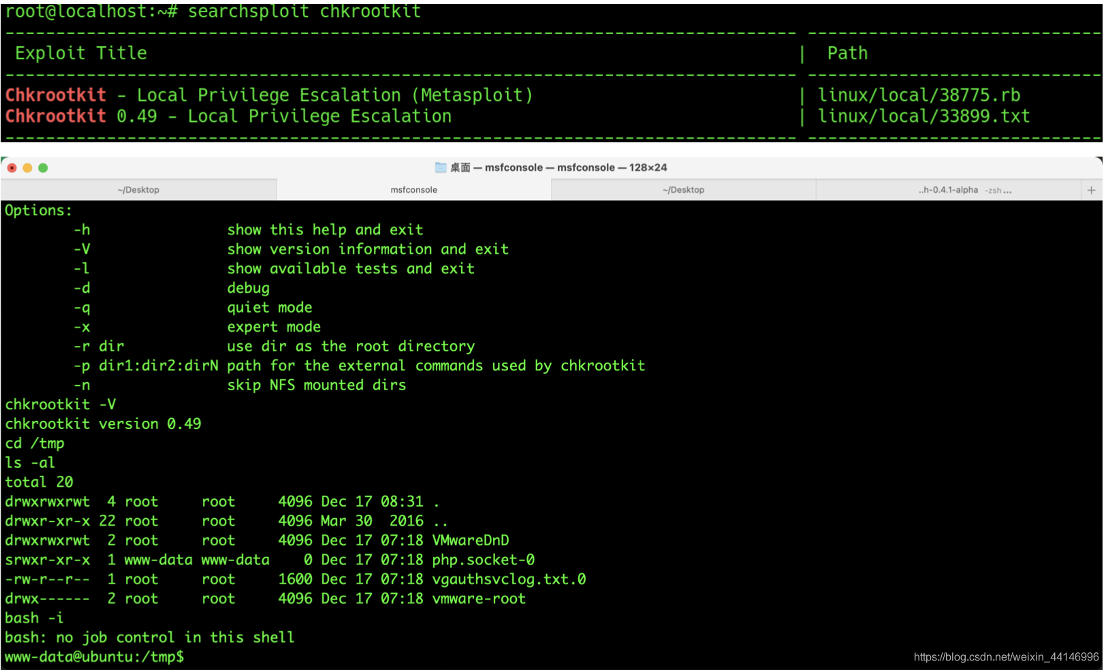Click the php.socket-0 file entry
Image resolution: width=1106 pixels, height=670 pixels.
[x=484, y=560]
